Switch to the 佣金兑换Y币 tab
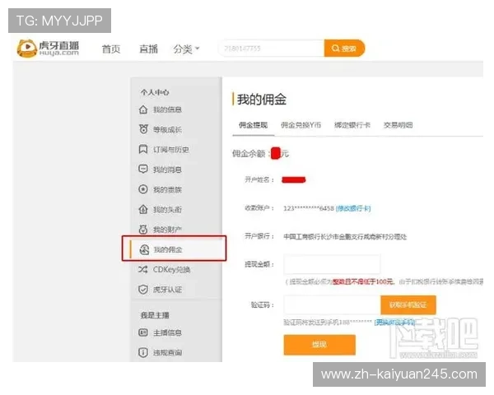The width and height of the screenshot is (494, 395). [301, 125]
